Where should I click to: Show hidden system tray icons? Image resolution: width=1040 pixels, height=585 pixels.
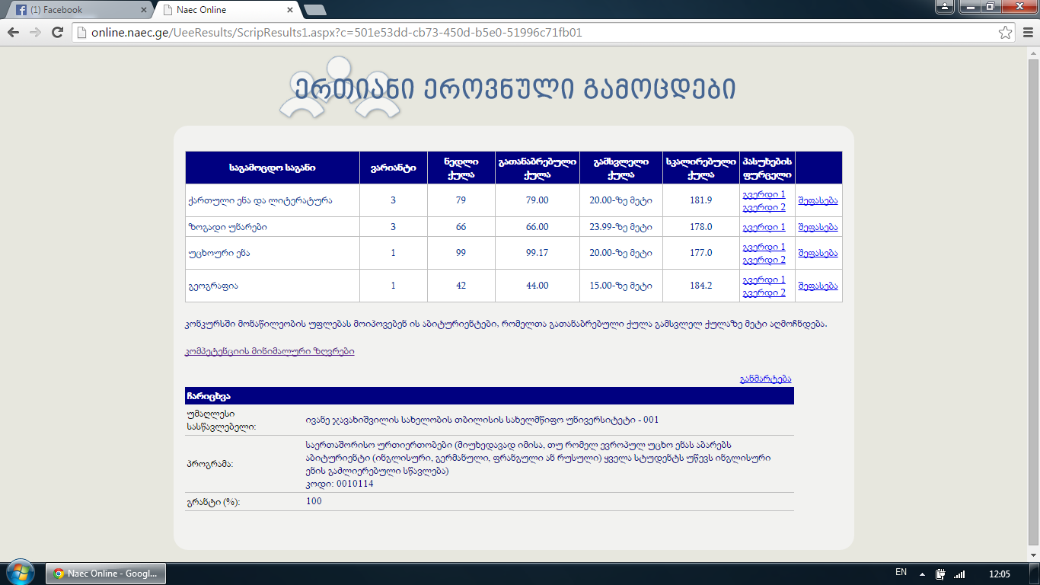(922, 574)
